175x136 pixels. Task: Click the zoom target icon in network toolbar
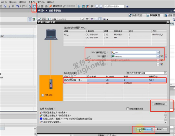coord(104,19)
